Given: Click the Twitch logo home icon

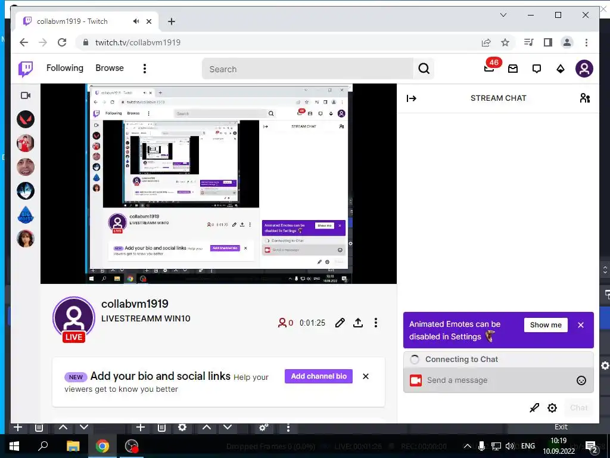Looking at the screenshot, I should click(26, 69).
